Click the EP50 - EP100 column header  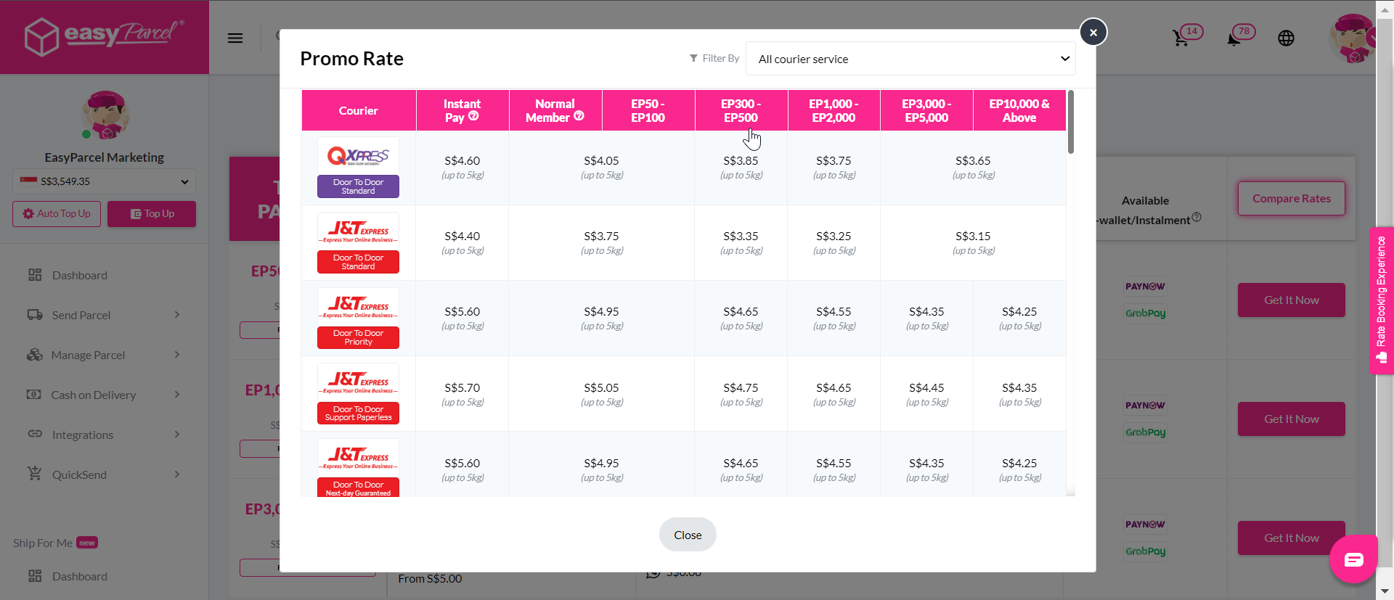pyautogui.click(x=648, y=110)
